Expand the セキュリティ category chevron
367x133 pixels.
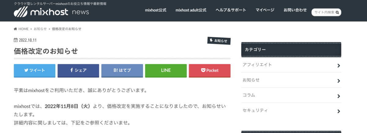(339, 111)
